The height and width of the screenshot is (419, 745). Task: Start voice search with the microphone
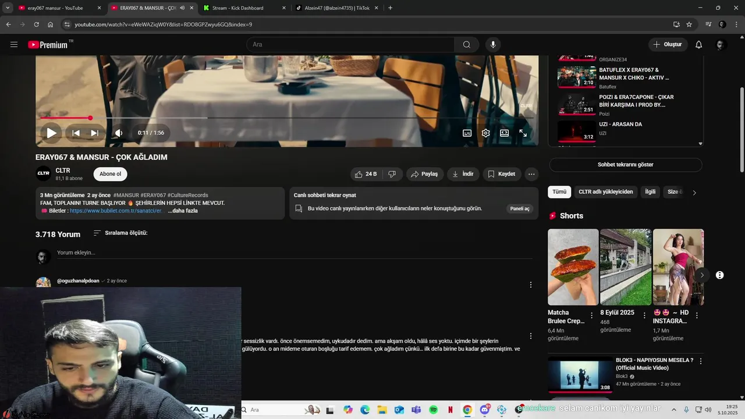pyautogui.click(x=493, y=44)
